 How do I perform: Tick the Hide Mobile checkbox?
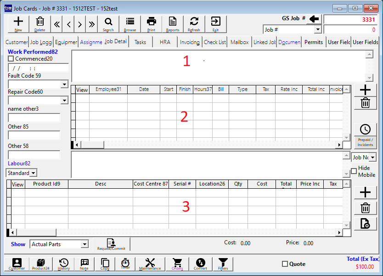(x=354, y=171)
